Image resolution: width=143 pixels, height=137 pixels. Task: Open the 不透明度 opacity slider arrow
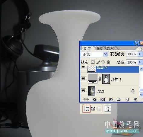pos(140,54)
